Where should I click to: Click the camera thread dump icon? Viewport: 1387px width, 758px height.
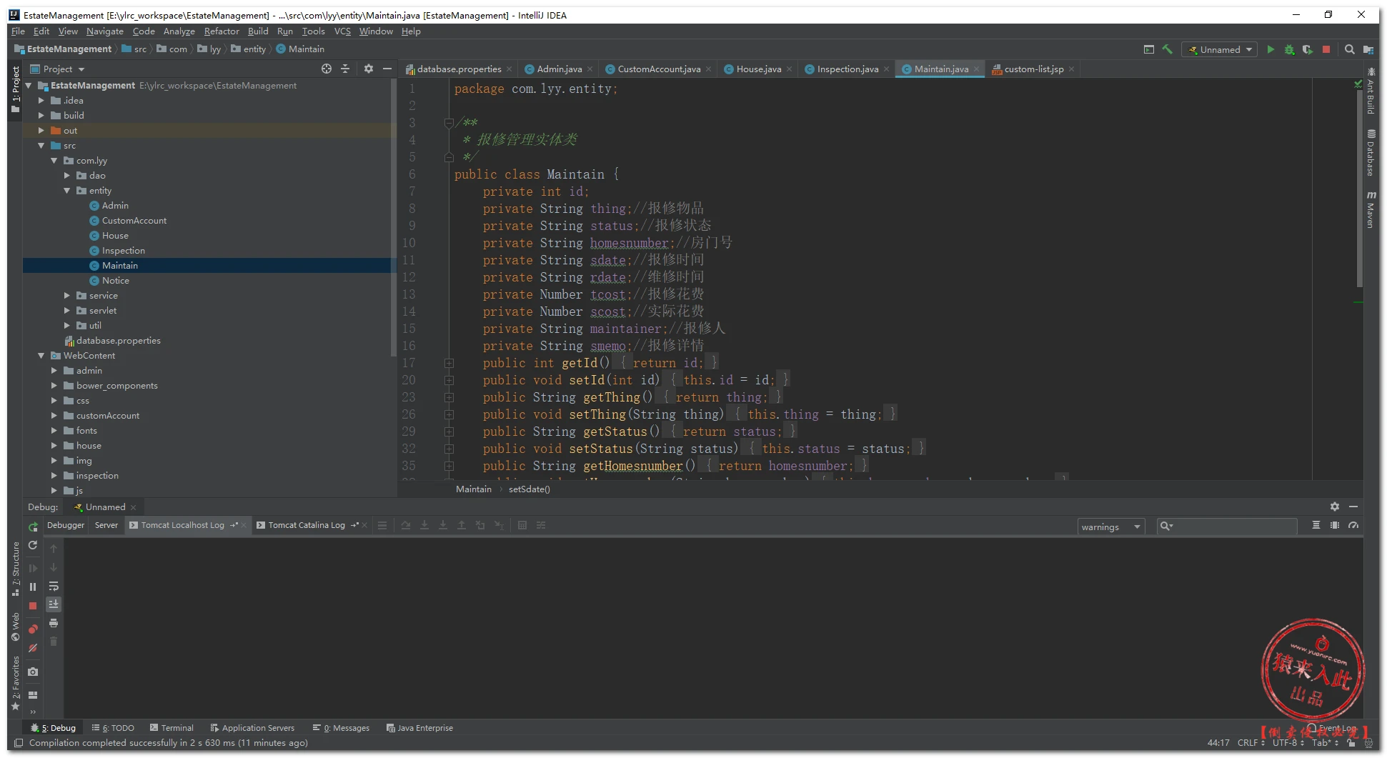33,672
